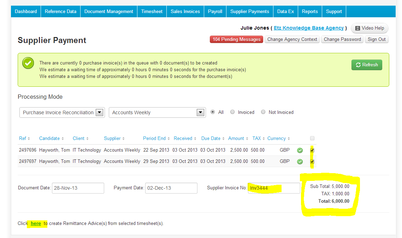Image resolution: width=402 pixels, height=238 pixels.
Task: Click the Supplier Invoice No field
Action: (x=274, y=188)
